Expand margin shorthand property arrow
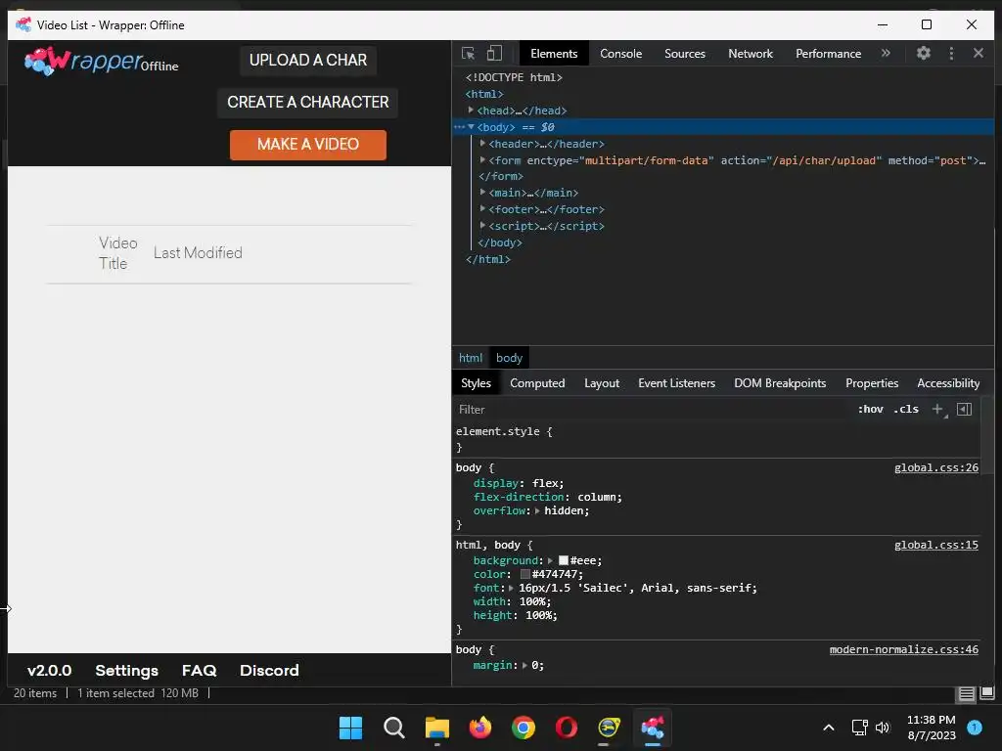The height and width of the screenshot is (751, 1002). tap(524, 665)
